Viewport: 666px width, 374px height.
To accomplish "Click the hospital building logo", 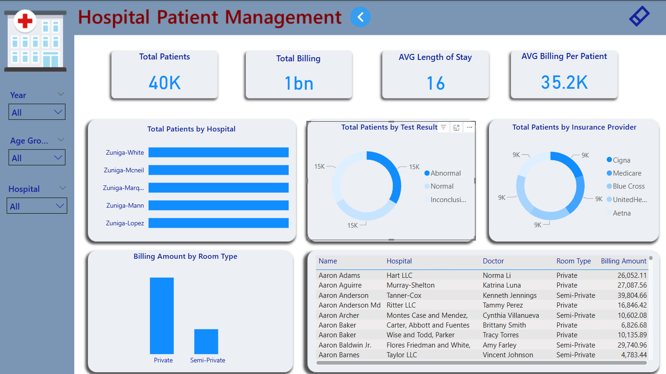I will click(35, 41).
